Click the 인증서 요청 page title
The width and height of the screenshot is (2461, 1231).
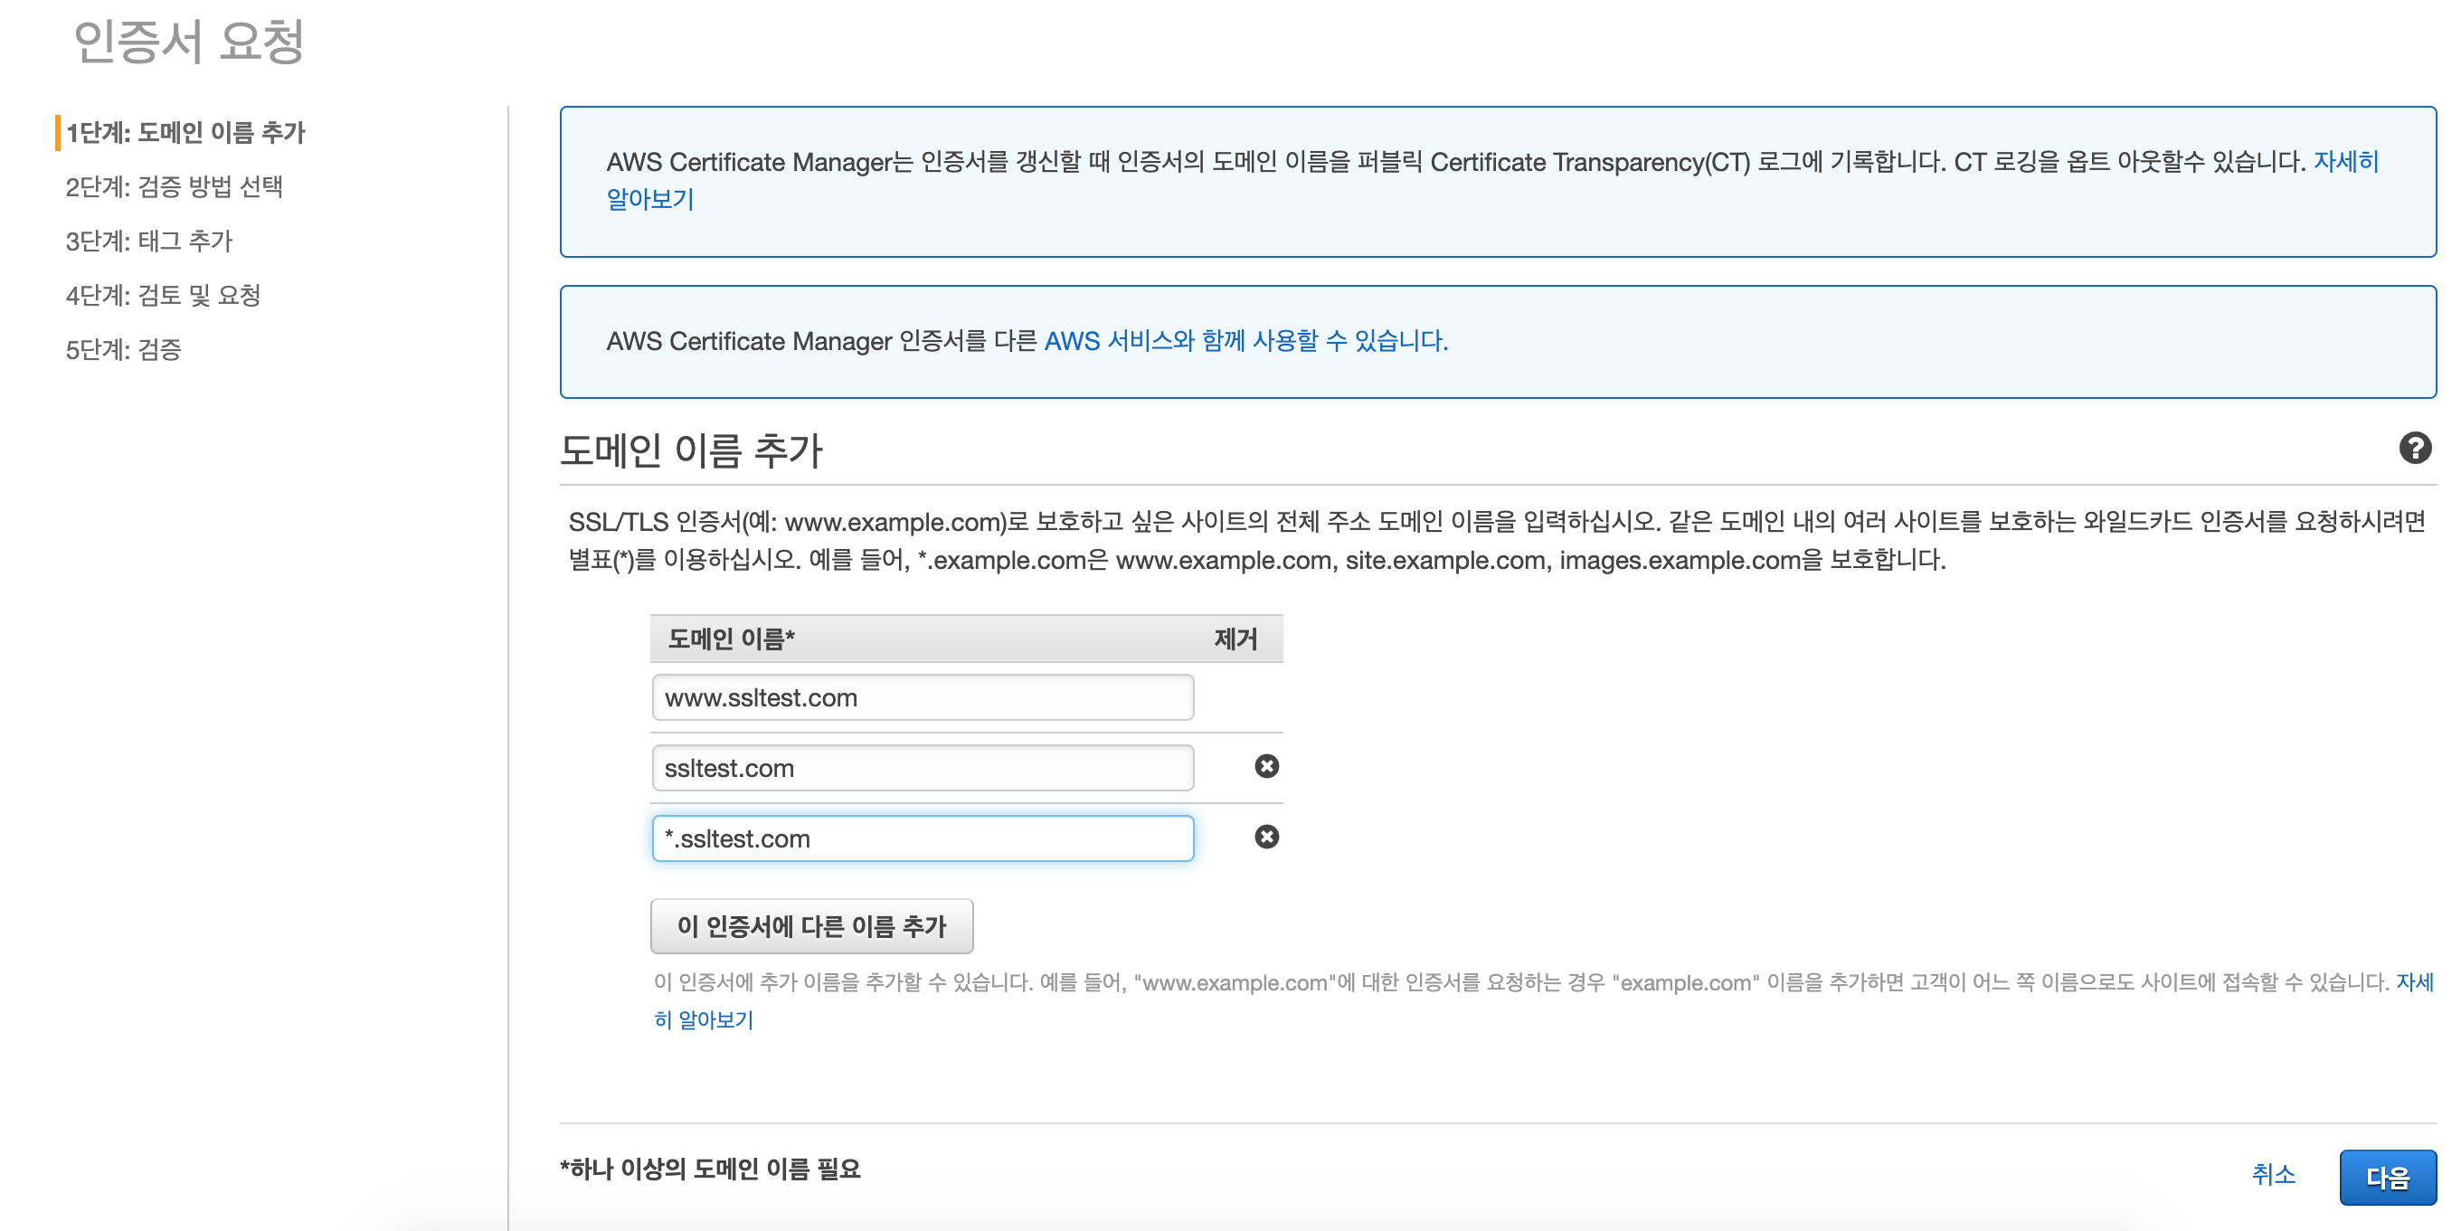pos(188,43)
